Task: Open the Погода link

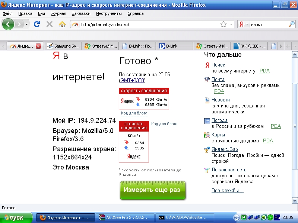Action: point(219,120)
